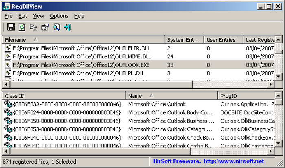This screenshot has width=285, height=168.
Task: Click ProgID Outlook.OlkBusinessCa
Action: 247,121
